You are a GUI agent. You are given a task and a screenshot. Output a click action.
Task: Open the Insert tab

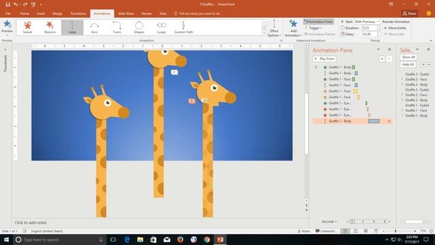point(41,14)
